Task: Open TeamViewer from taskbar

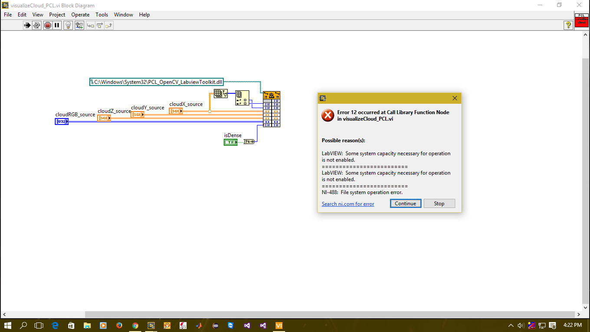Action: 231,325
